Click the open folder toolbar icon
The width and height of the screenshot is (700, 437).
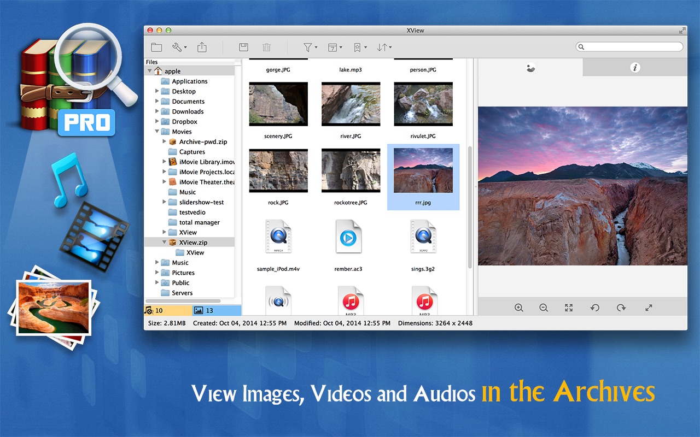pyautogui.click(x=156, y=48)
